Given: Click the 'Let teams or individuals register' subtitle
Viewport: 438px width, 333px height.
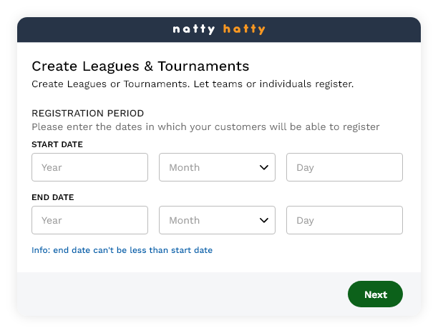Looking at the screenshot, I should click(193, 84).
